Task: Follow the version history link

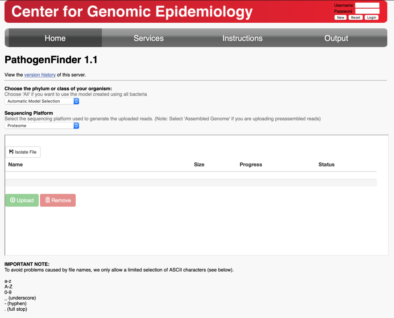Action: (x=40, y=75)
